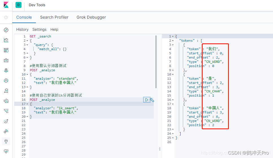Open Maps from the sidebar
This screenshot has width=273, height=158.
click(6, 70)
